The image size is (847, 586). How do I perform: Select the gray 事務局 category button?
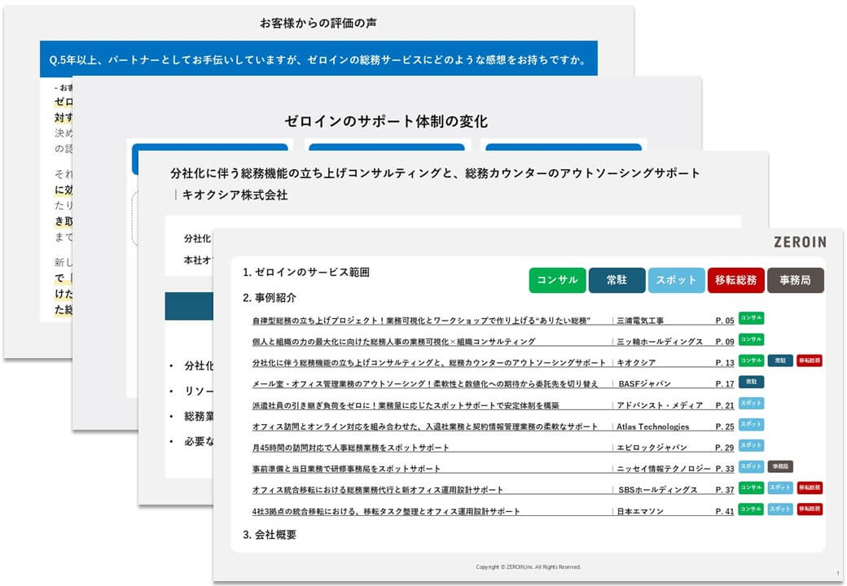pos(795,280)
